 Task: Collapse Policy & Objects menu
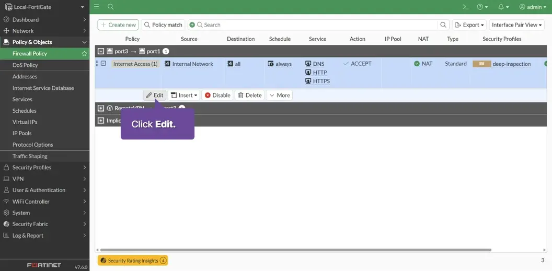click(45, 42)
